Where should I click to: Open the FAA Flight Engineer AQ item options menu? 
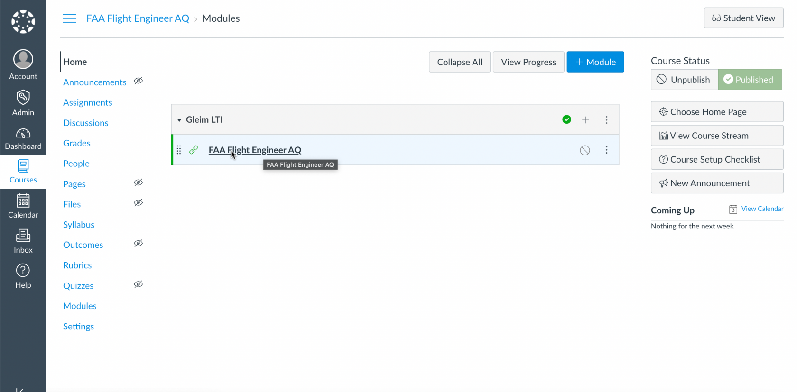pyautogui.click(x=606, y=150)
